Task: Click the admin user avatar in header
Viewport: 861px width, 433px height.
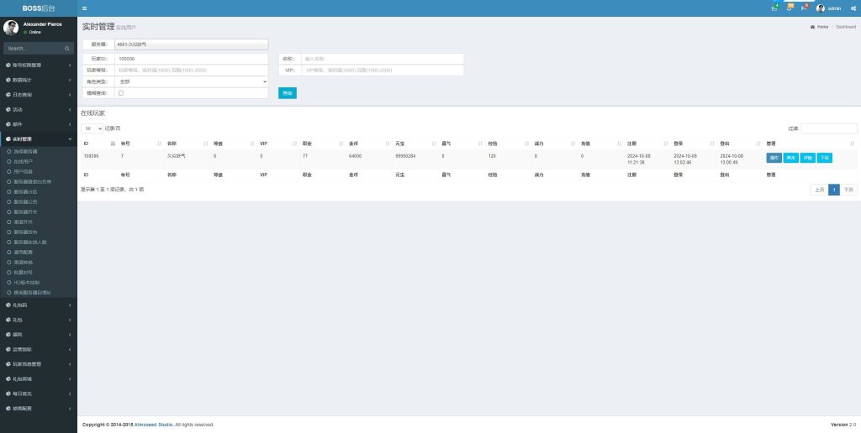Action: pyautogui.click(x=821, y=8)
